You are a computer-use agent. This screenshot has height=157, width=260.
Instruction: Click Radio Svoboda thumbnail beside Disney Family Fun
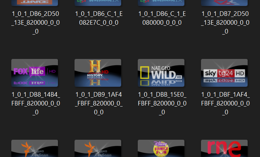(98, 149)
